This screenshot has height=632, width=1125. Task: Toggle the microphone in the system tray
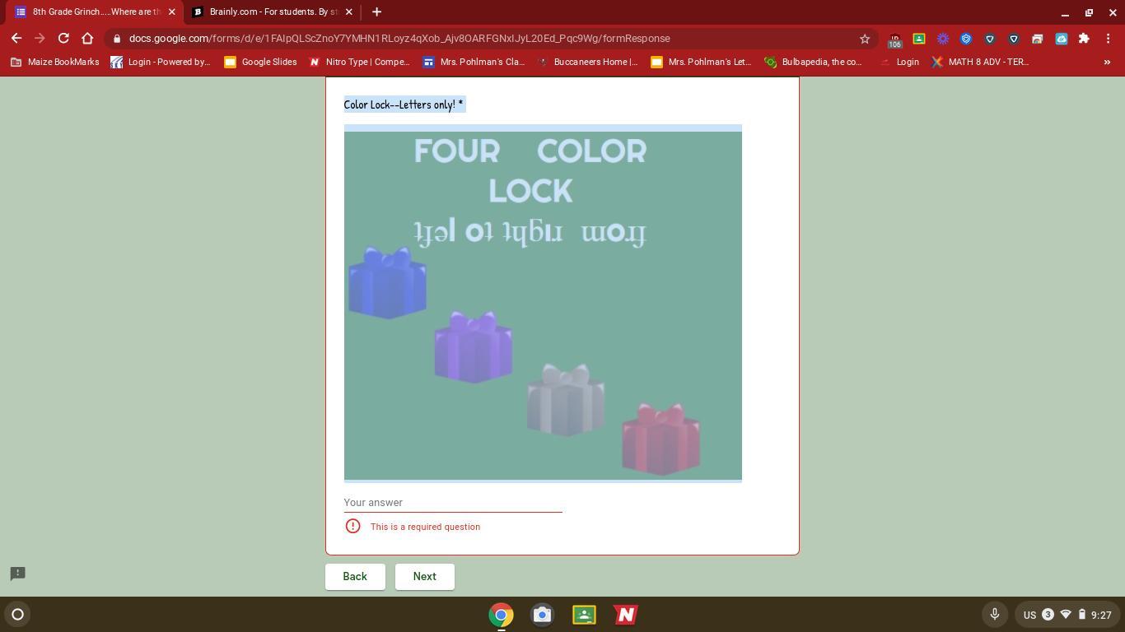point(994,615)
